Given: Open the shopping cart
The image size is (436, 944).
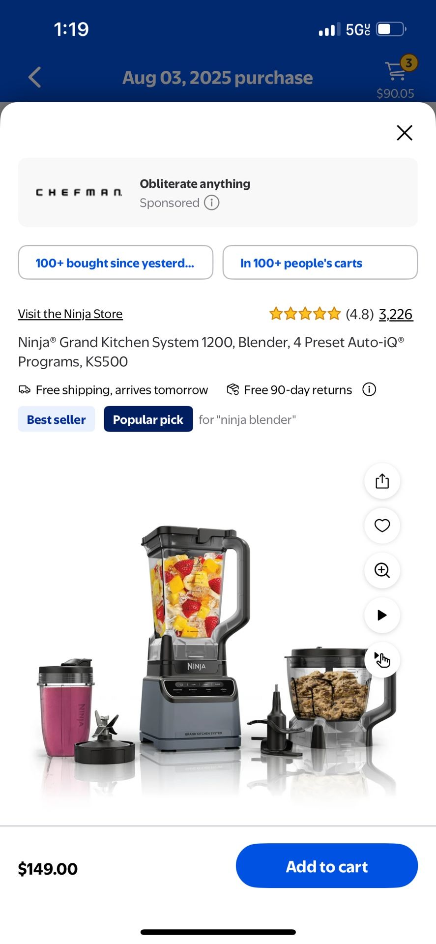Looking at the screenshot, I should (x=396, y=72).
